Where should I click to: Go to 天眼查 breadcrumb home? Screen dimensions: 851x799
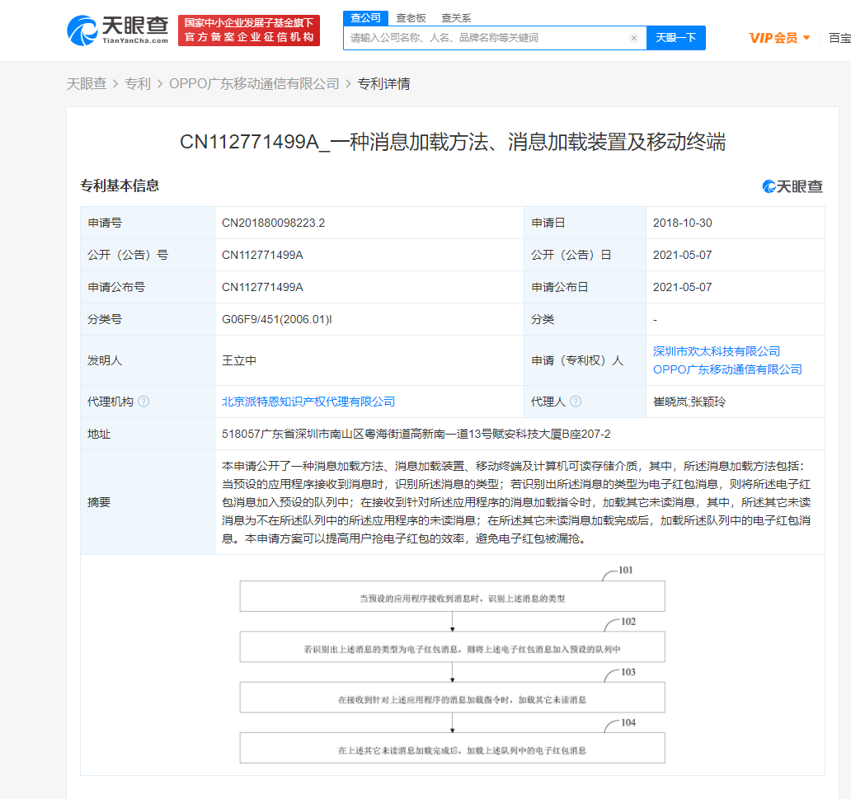point(87,83)
